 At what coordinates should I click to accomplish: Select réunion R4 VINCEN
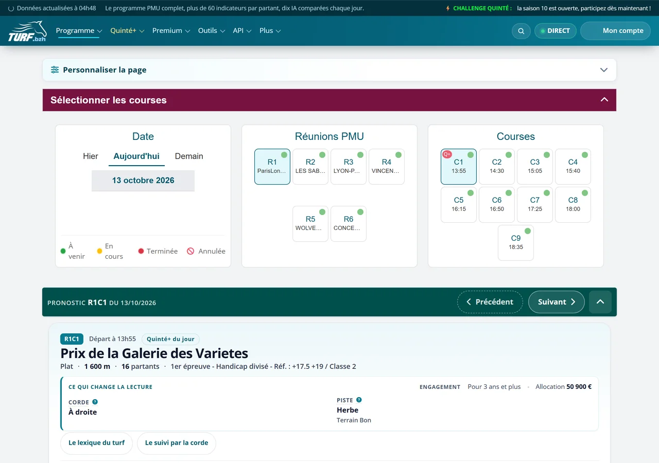387,167
